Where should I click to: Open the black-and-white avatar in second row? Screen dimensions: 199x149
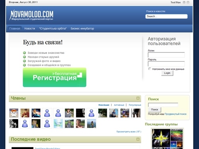point(14,124)
